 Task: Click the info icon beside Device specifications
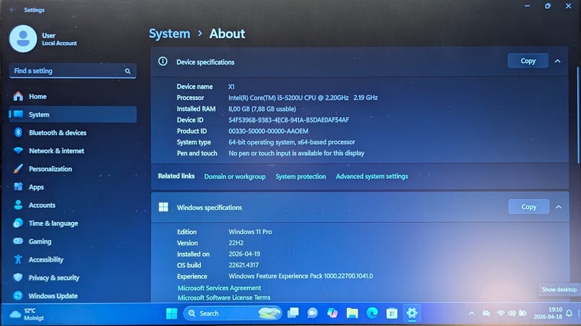[163, 62]
